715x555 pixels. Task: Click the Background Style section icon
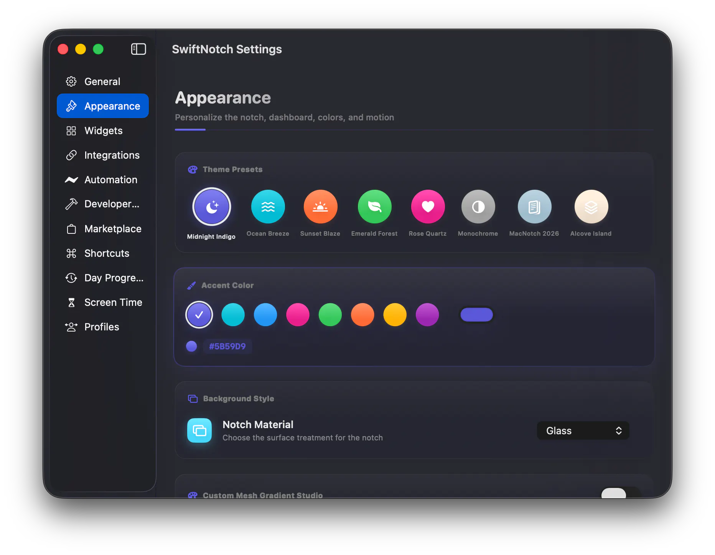(193, 399)
